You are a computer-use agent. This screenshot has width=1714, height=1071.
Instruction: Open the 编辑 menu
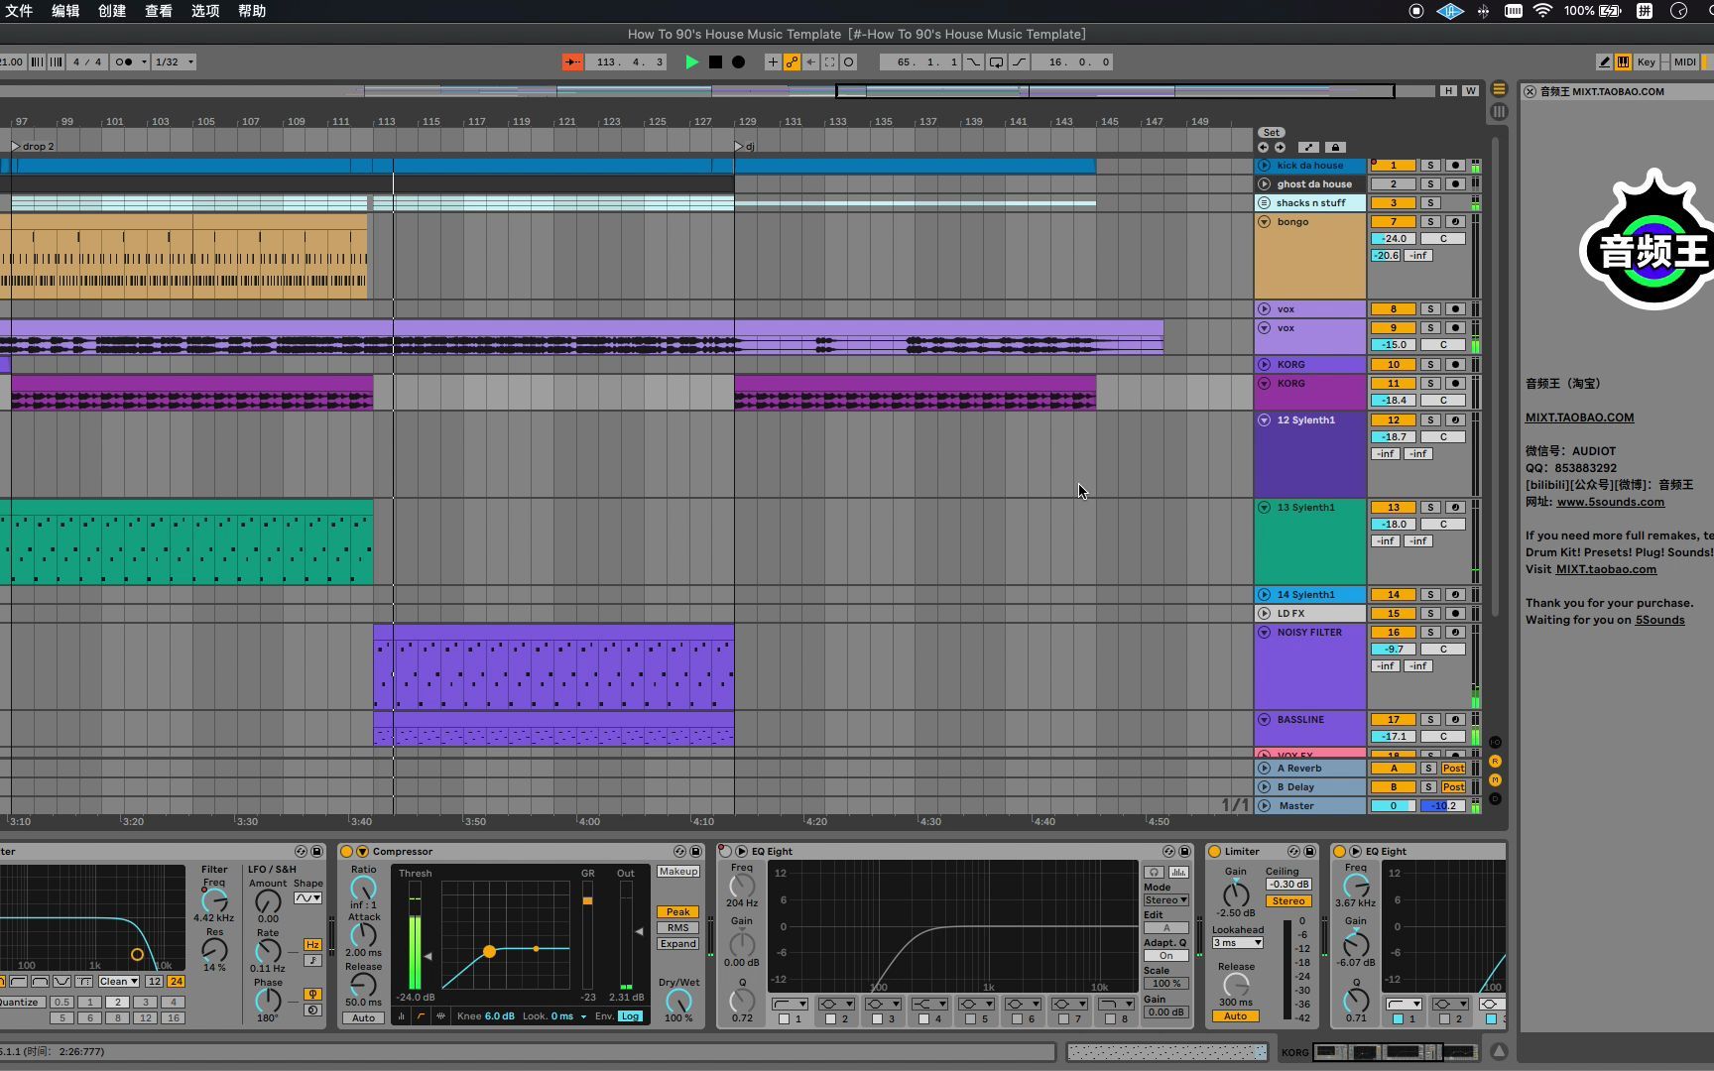(65, 11)
